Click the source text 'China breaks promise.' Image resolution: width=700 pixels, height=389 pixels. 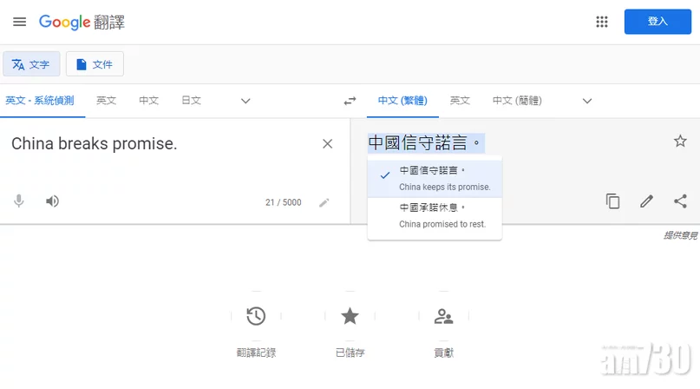[x=95, y=143]
